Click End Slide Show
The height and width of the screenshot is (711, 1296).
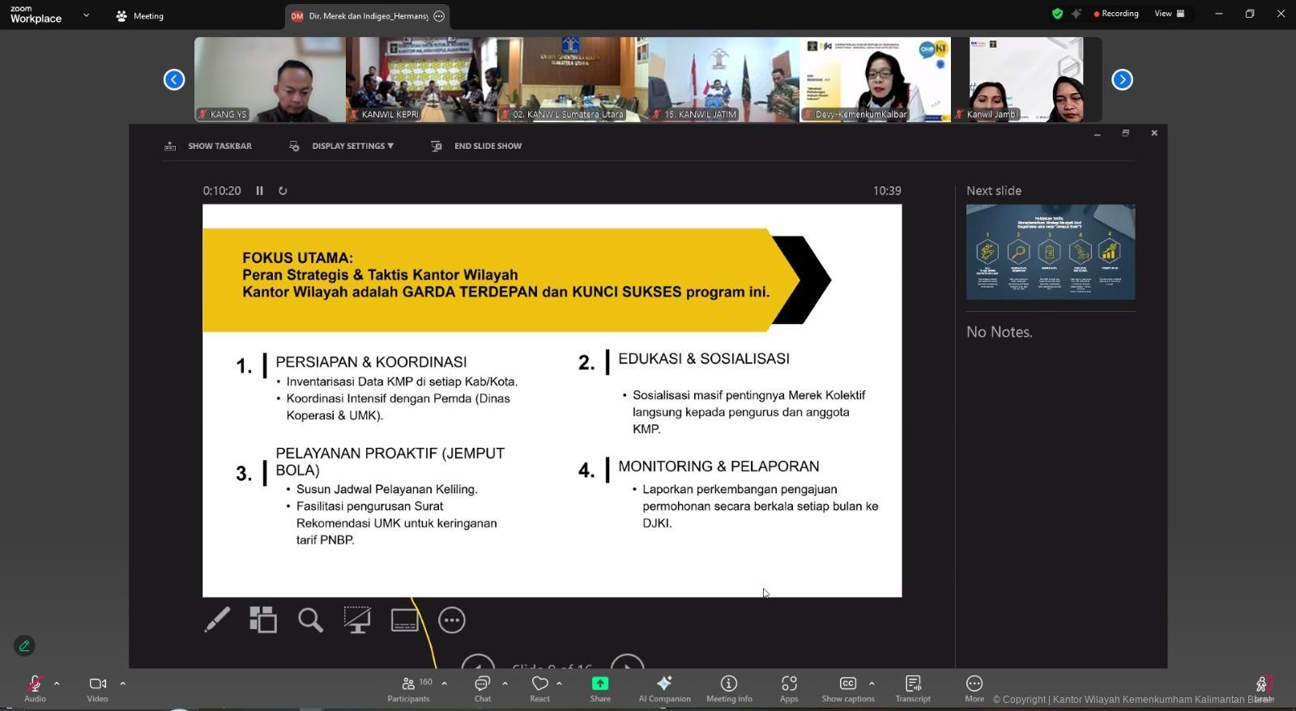(x=487, y=147)
